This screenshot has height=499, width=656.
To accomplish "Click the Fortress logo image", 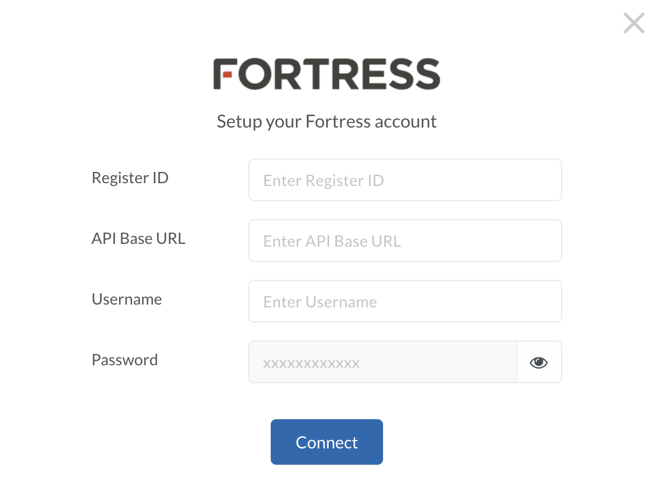I will point(326,74).
